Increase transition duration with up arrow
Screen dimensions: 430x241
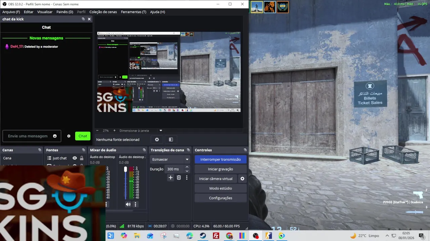[x=187, y=167]
